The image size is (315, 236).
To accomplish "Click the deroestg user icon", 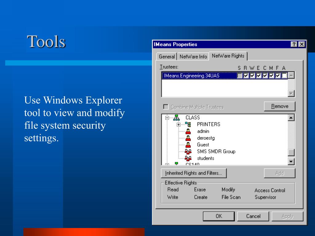I will (188, 138).
